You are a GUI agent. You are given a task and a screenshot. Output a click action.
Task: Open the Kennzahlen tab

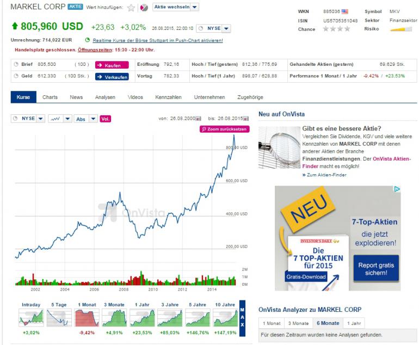168,97
